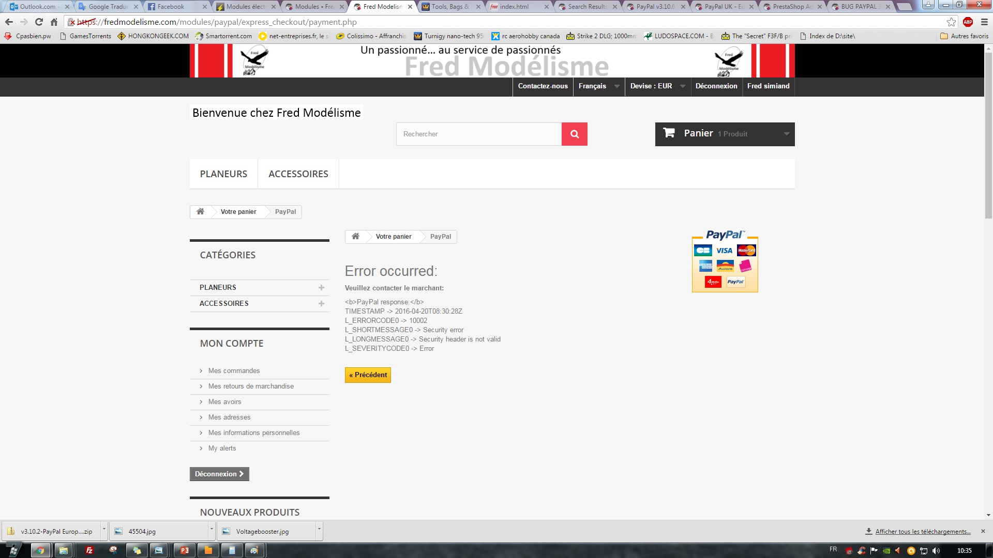Click the browser reload page icon
This screenshot has width=993, height=558.
tap(39, 22)
